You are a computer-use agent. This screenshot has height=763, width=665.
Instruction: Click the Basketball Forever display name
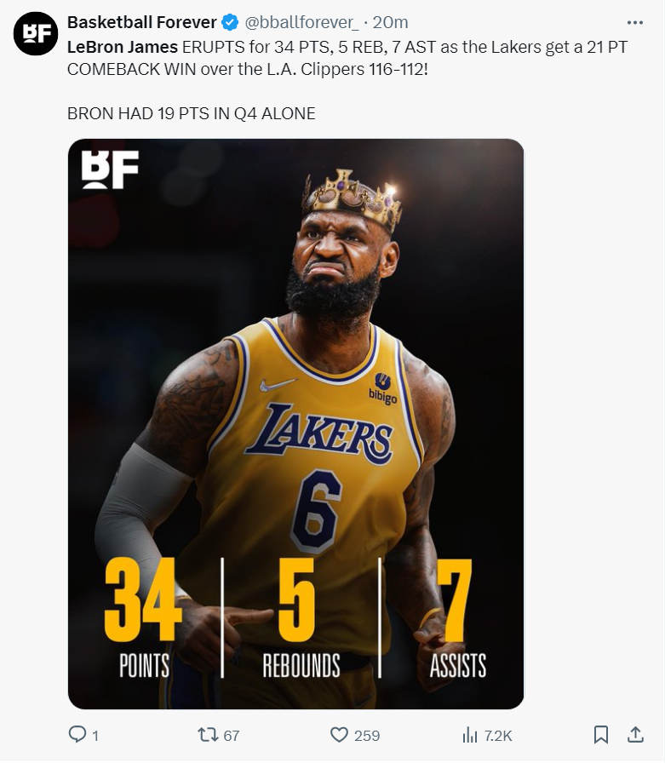141,22
